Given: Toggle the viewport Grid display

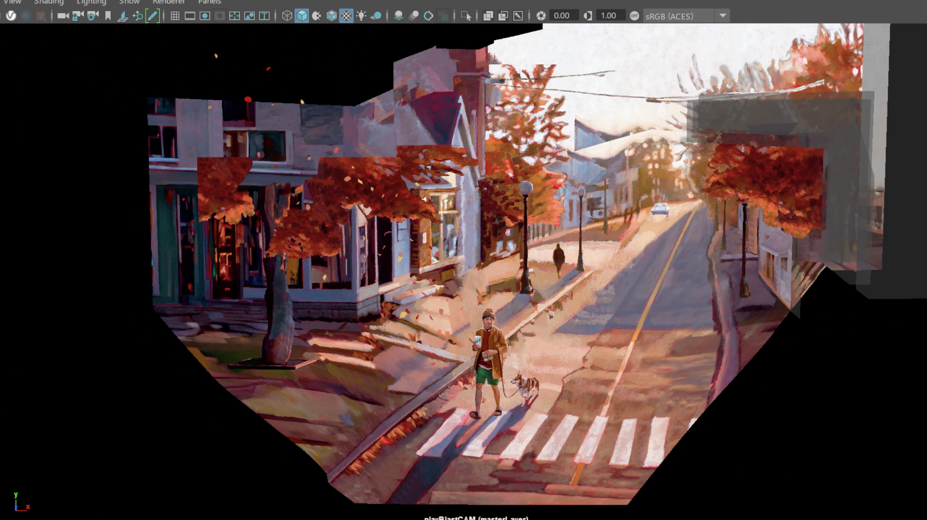Looking at the screenshot, I should tap(175, 16).
